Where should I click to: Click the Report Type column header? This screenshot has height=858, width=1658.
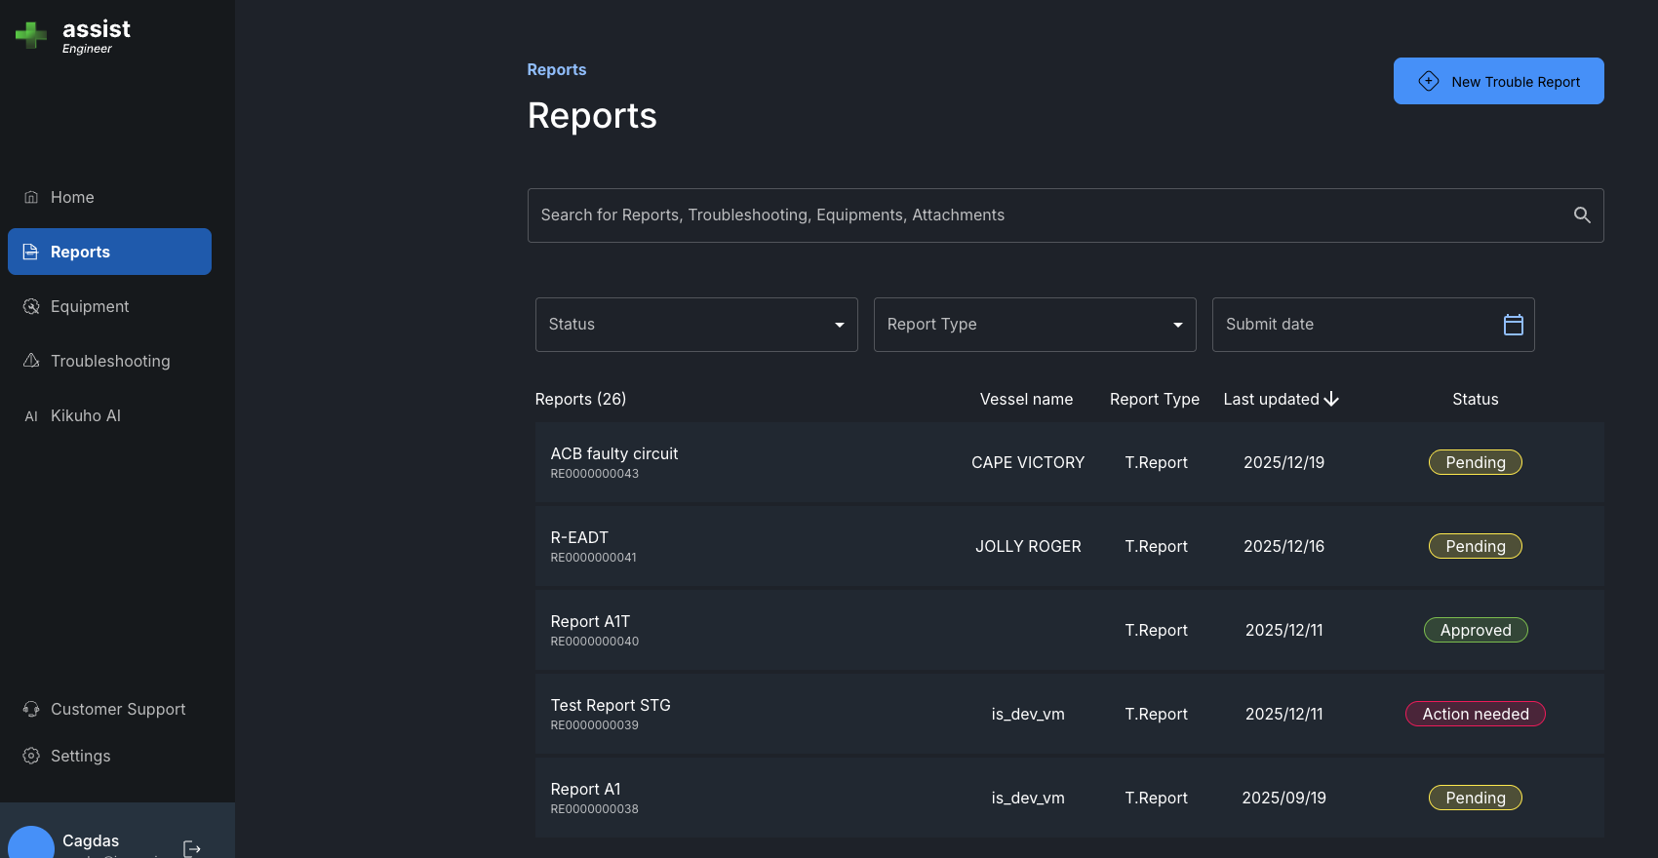(1155, 399)
